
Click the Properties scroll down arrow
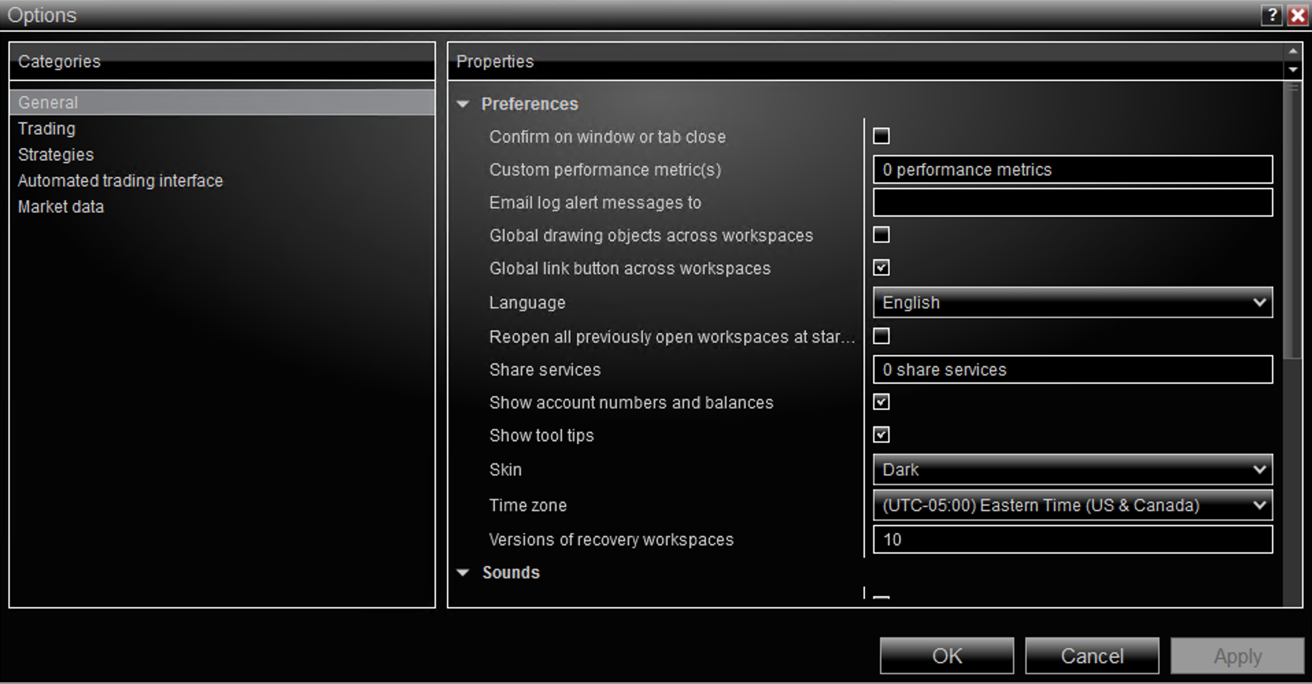pyautogui.click(x=1293, y=69)
